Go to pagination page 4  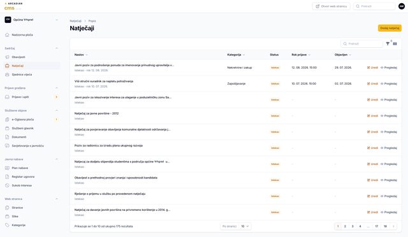pos(360,226)
